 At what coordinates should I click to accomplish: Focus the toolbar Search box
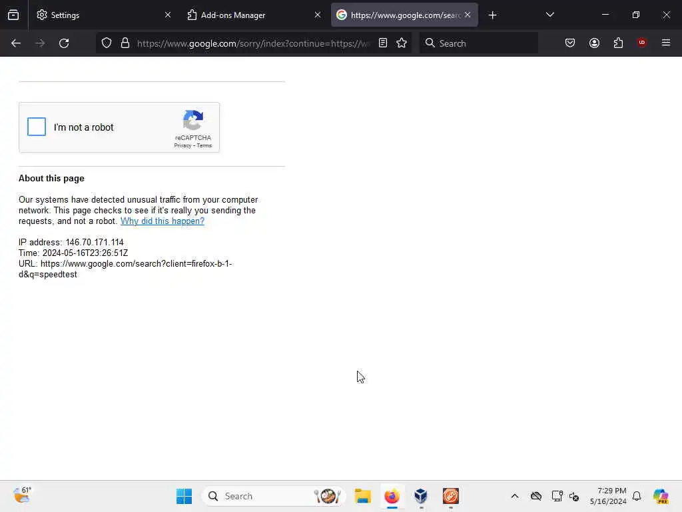click(x=478, y=43)
